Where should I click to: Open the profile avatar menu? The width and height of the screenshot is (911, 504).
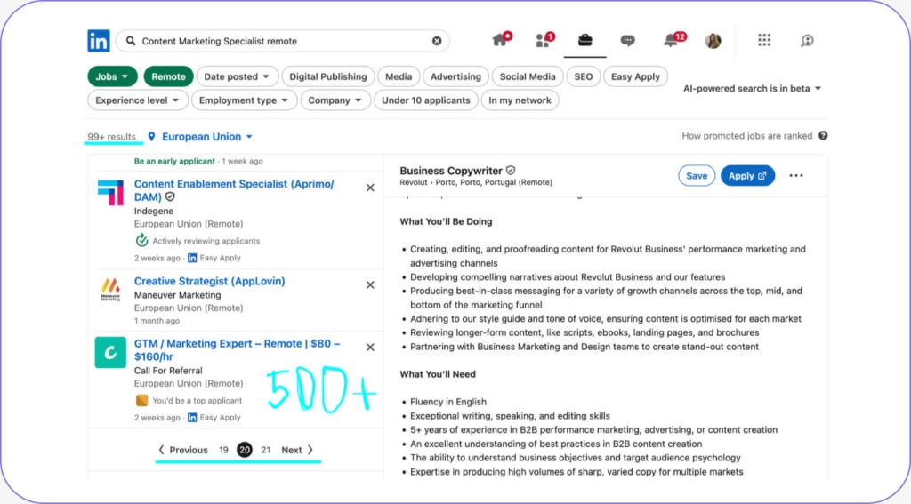tap(713, 41)
